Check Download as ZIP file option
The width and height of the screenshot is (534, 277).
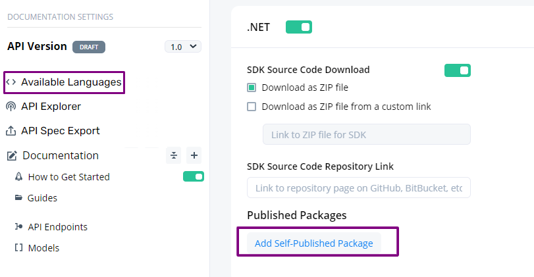point(252,88)
